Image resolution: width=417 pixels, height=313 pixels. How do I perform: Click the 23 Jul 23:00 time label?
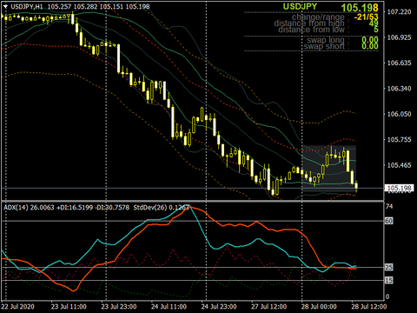(x=119, y=307)
